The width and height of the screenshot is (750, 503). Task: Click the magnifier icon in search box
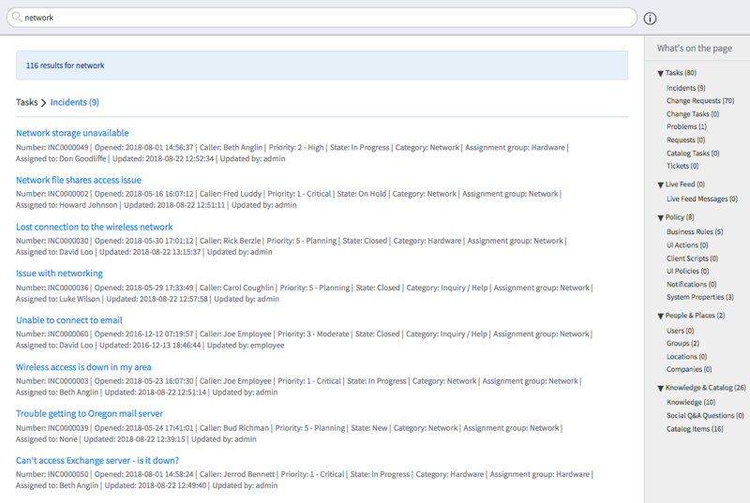[x=17, y=17]
